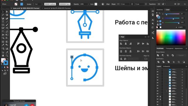Click the Minus Front shape mode icon
The width and height of the screenshot is (188, 106).
click(163, 55)
